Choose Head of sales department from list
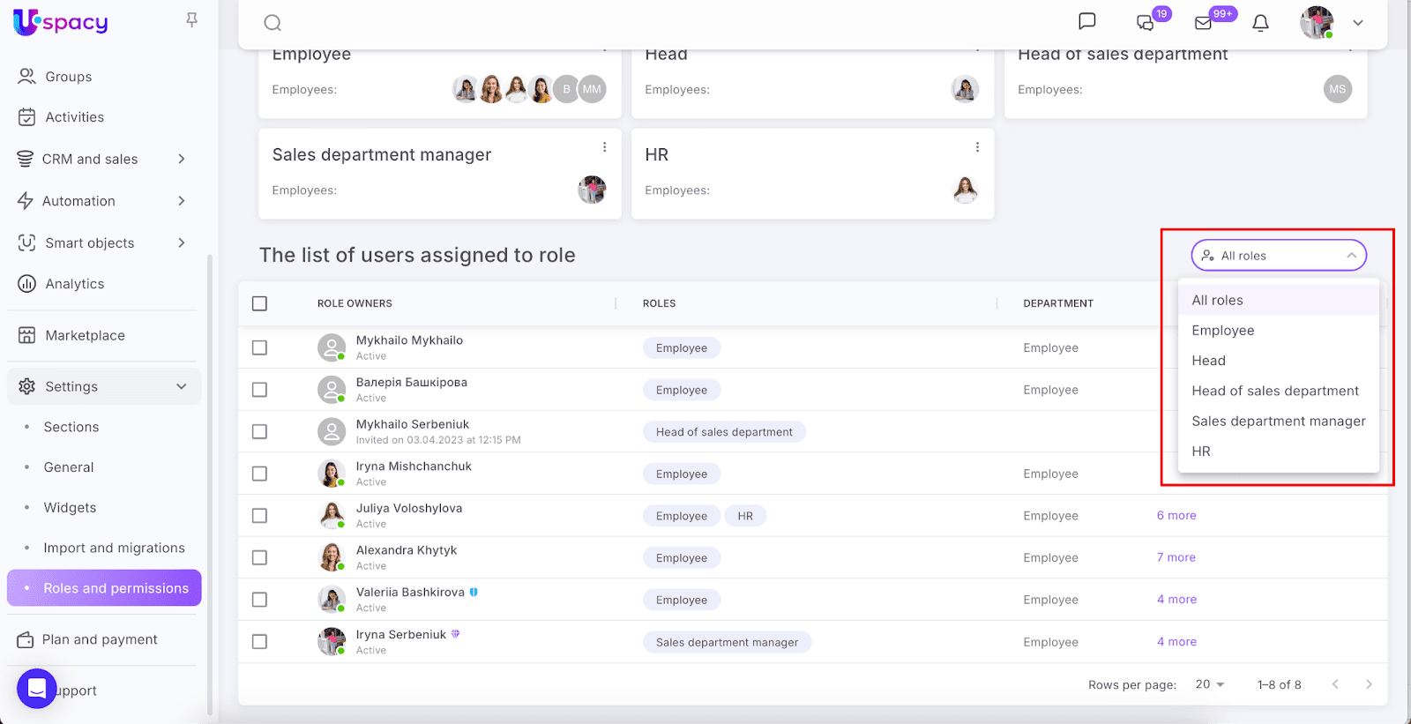The width and height of the screenshot is (1411, 724). (1274, 391)
